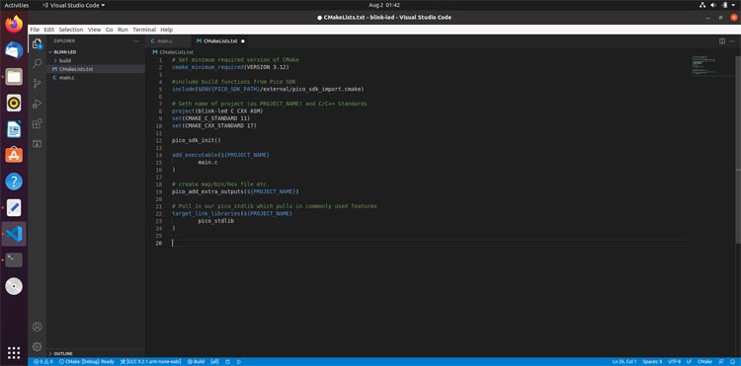Open Visual Studio Code app menu dropdown
This screenshot has width=741, height=366.
(73, 5)
